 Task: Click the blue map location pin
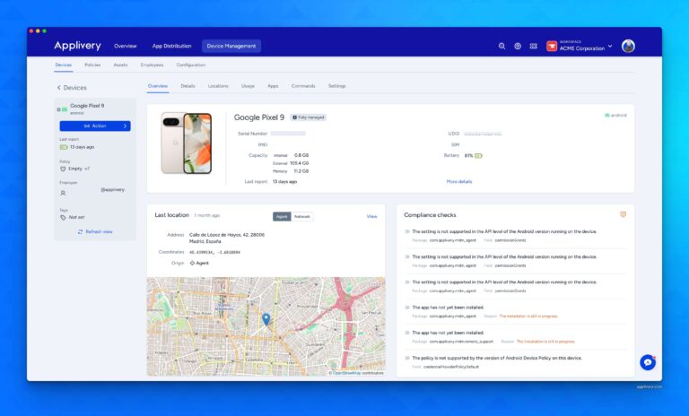coord(266,318)
